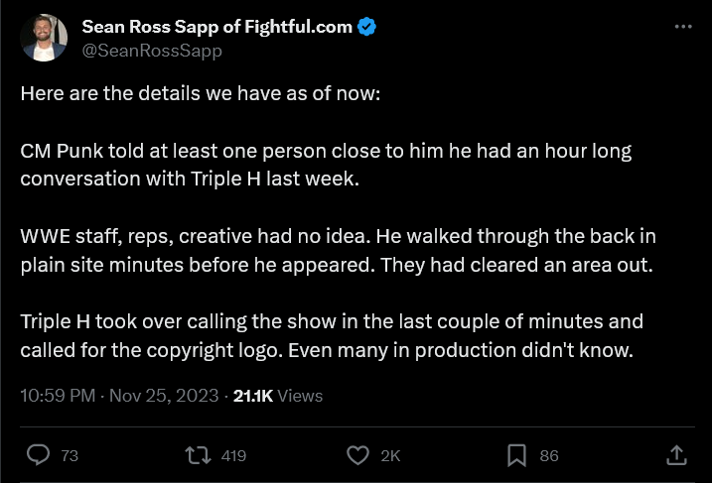Click the share upload icon
The image size is (712, 483).
(x=675, y=455)
